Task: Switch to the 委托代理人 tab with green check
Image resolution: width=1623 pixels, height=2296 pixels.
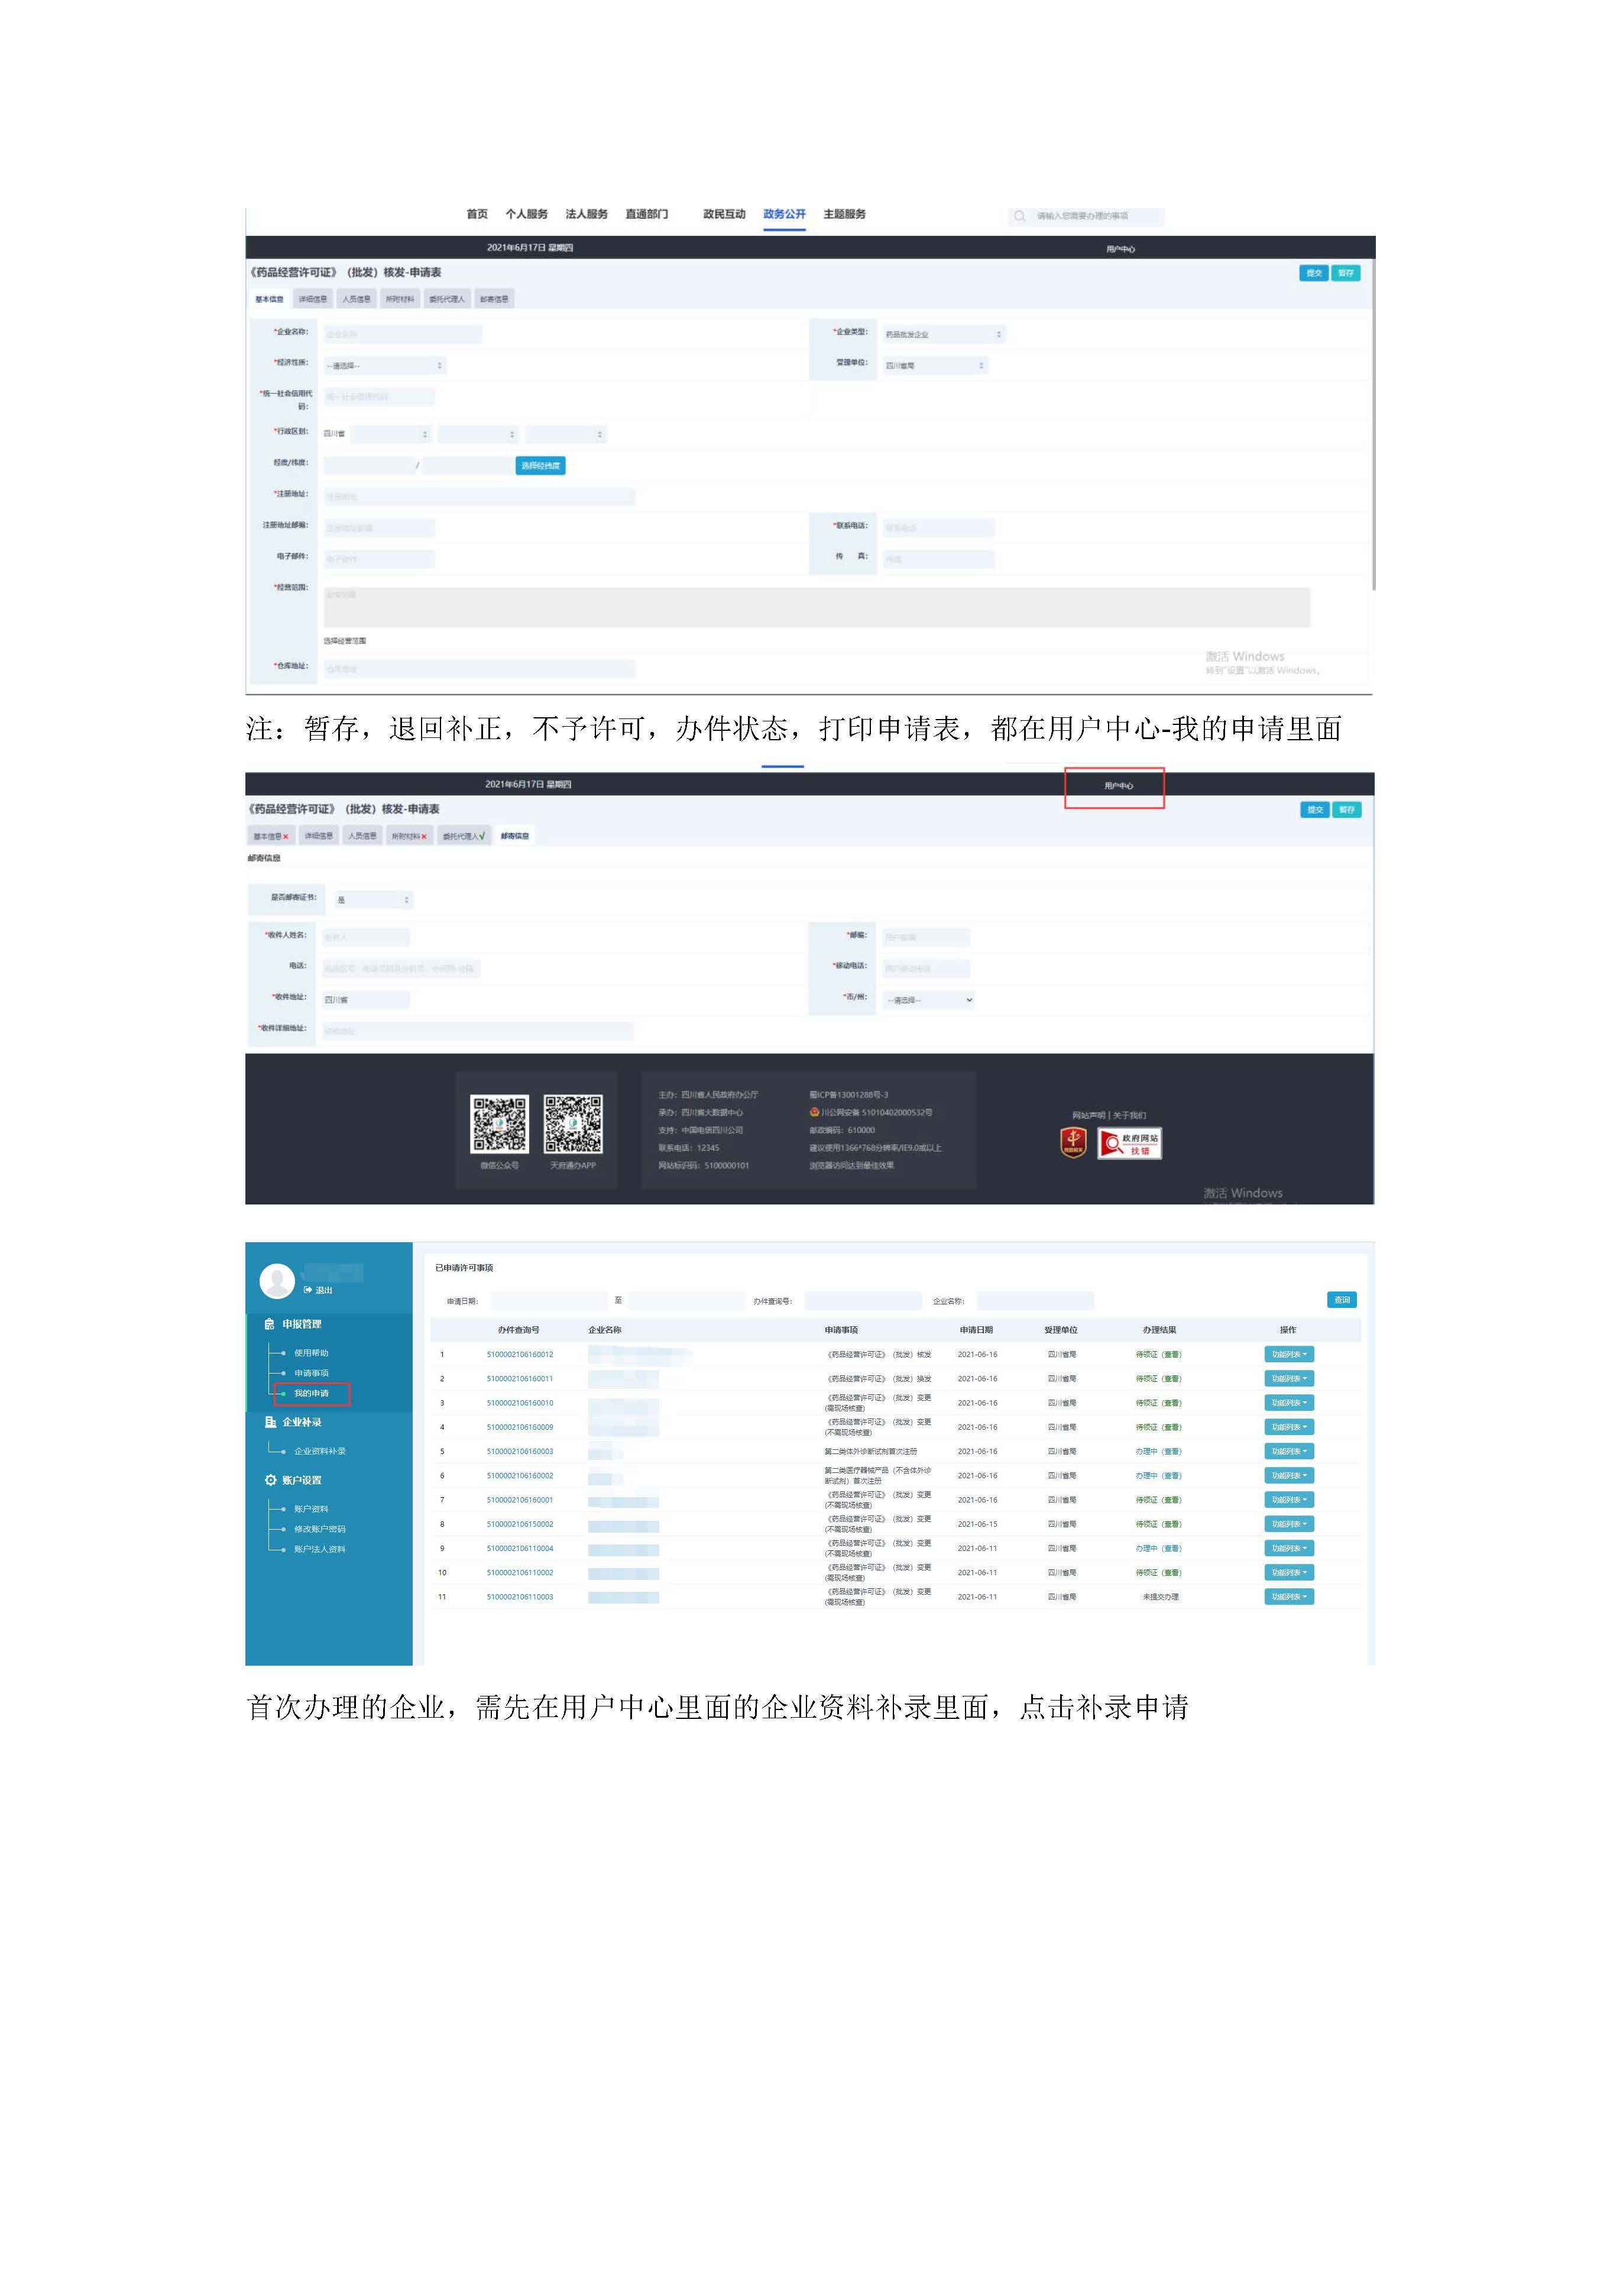Action: click(464, 836)
